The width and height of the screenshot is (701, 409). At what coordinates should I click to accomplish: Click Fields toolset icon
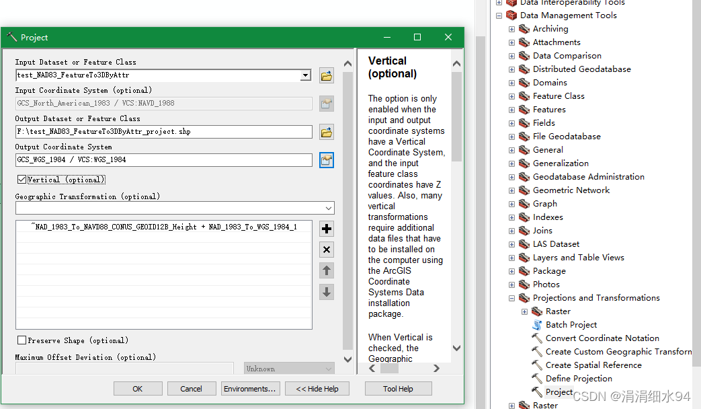click(524, 123)
